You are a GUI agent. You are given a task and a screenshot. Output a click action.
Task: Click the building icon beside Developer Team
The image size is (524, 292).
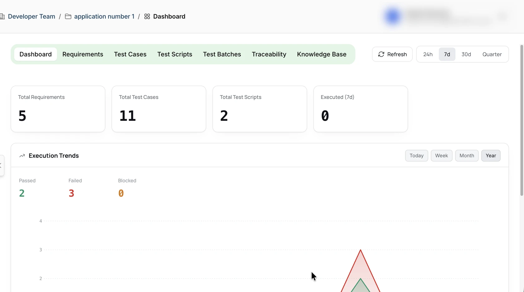(2, 16)
